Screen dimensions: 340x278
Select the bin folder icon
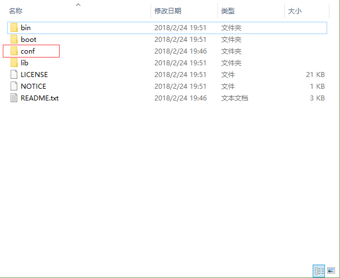pos(14,27)
